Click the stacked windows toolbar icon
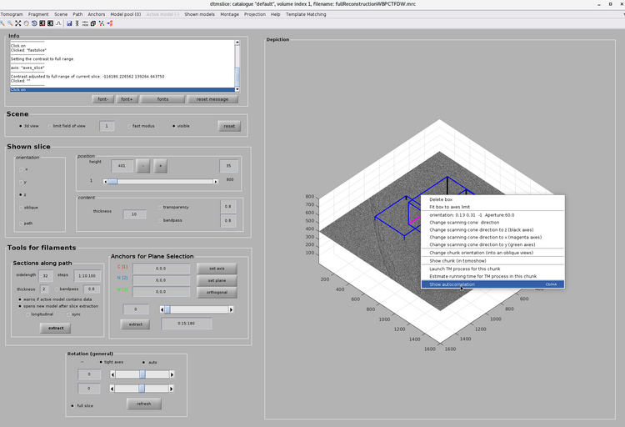Image resolution: width=625 pixels, height=427 pixels. pos(92,23)
